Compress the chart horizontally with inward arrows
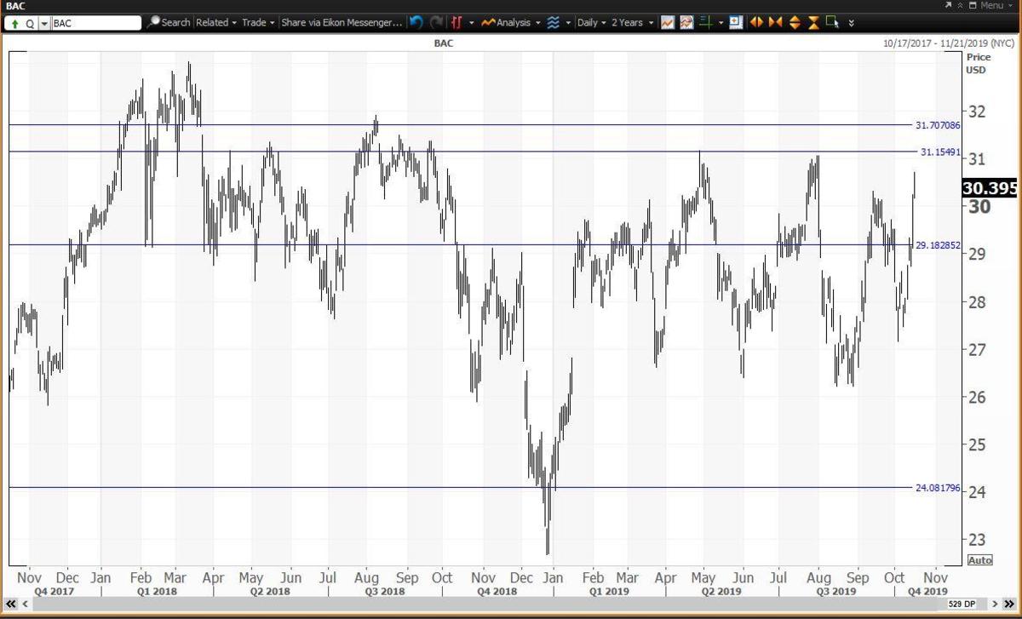Viewport: 1022px width, 619px height. click(775, 23)
